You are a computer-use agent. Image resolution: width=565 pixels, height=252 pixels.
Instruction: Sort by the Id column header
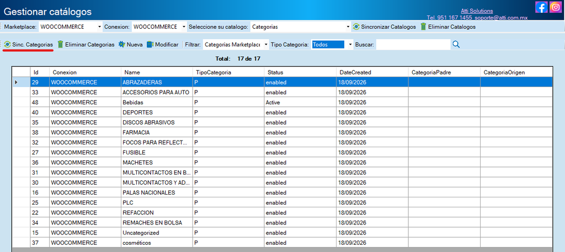[40, 72]
